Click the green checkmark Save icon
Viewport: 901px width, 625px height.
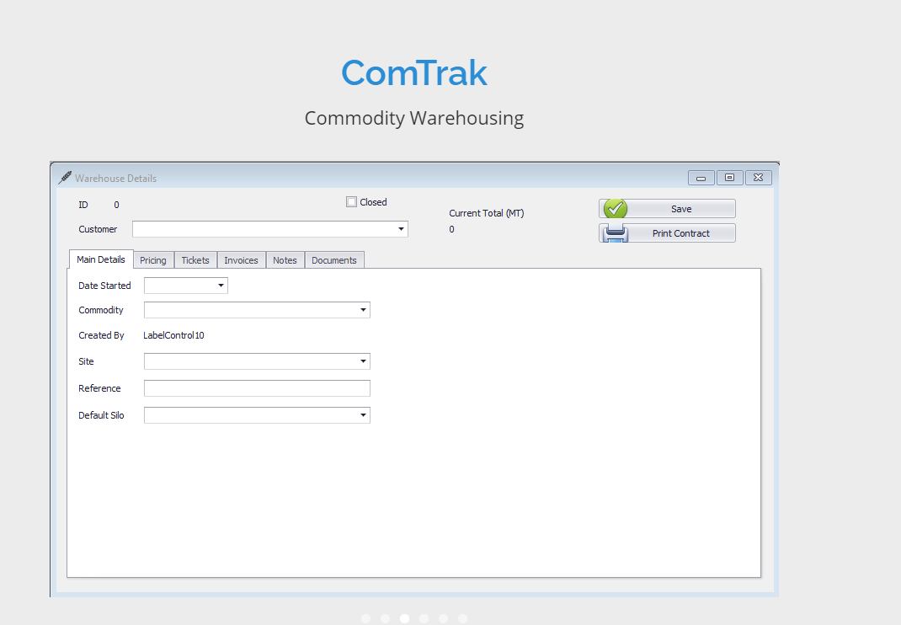[616, 209]
